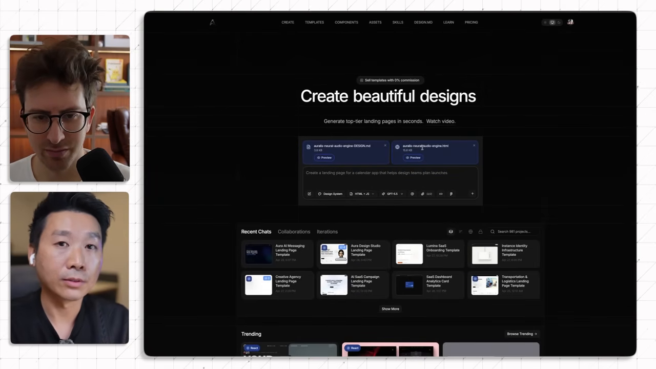Viewport: 656px width, 369px height.
Task: Toggle the public globe filter icon
Action: pos(470,232)
